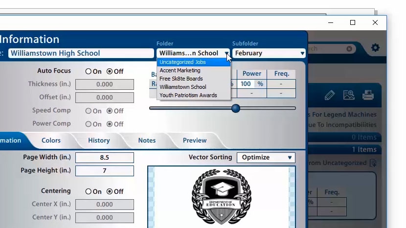406x228 pixels.
Task: Choose Accent Marketing from folder list
Action: tap(180, 70)
